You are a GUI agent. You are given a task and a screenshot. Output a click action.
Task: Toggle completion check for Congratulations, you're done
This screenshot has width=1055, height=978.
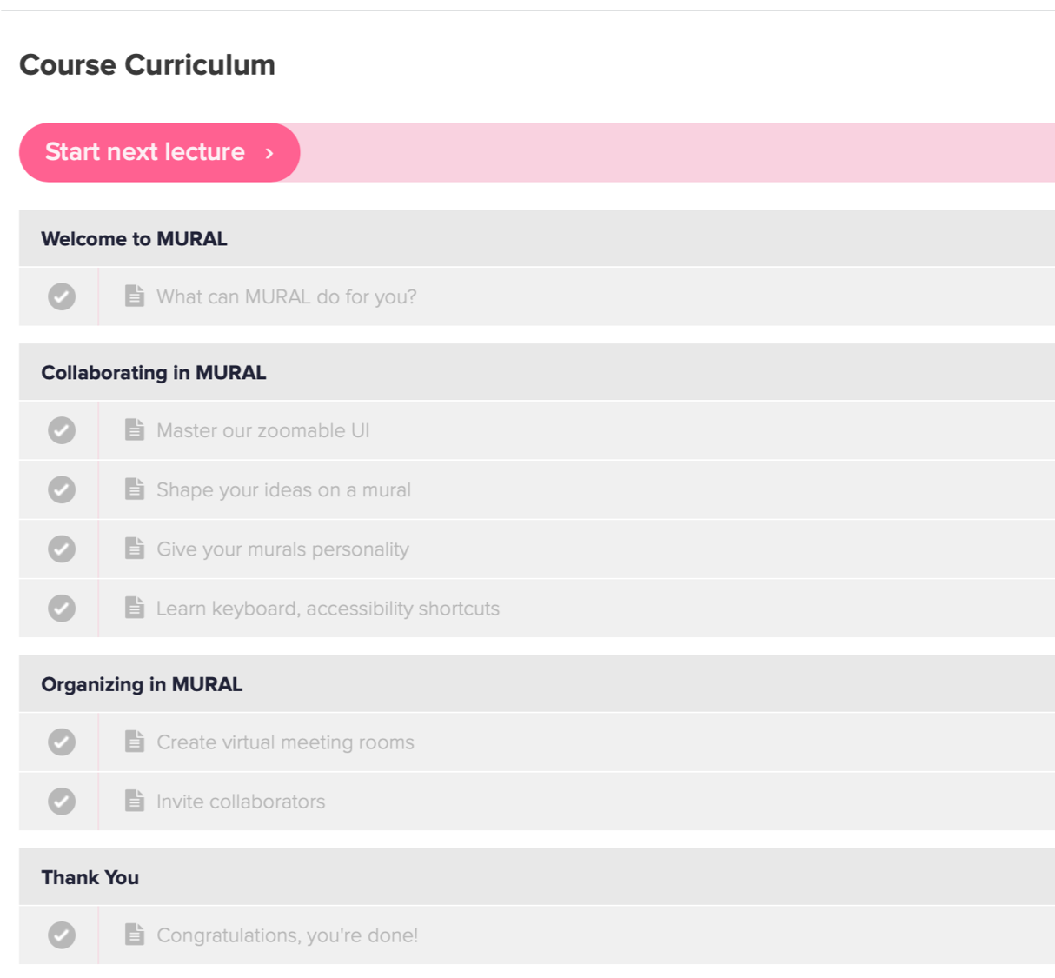click(x=62, y=935)
